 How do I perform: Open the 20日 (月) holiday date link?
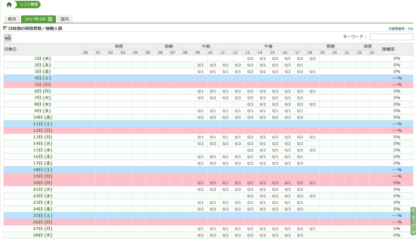tap(42, 183)
